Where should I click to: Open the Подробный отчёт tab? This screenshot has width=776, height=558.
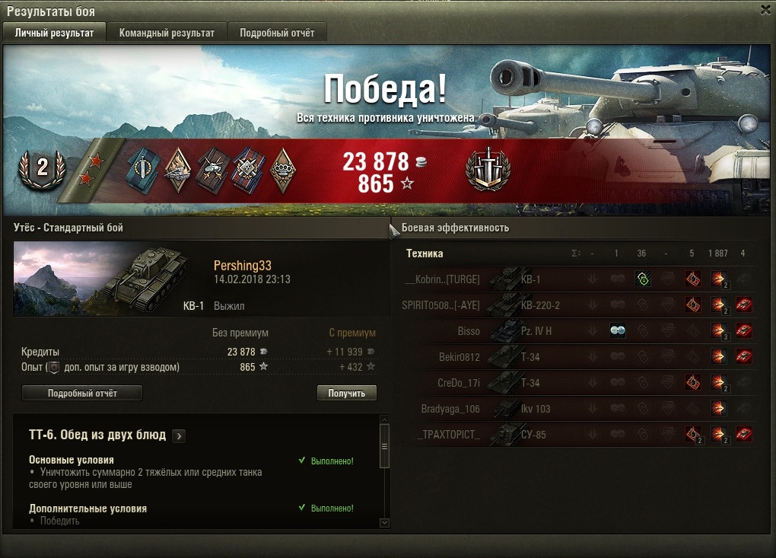(277, 33)
